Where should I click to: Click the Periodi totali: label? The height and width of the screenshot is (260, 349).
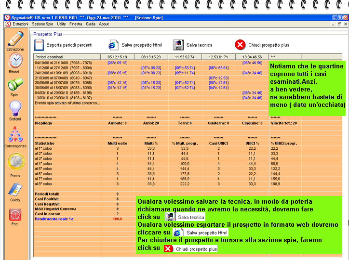click(47, 194)
